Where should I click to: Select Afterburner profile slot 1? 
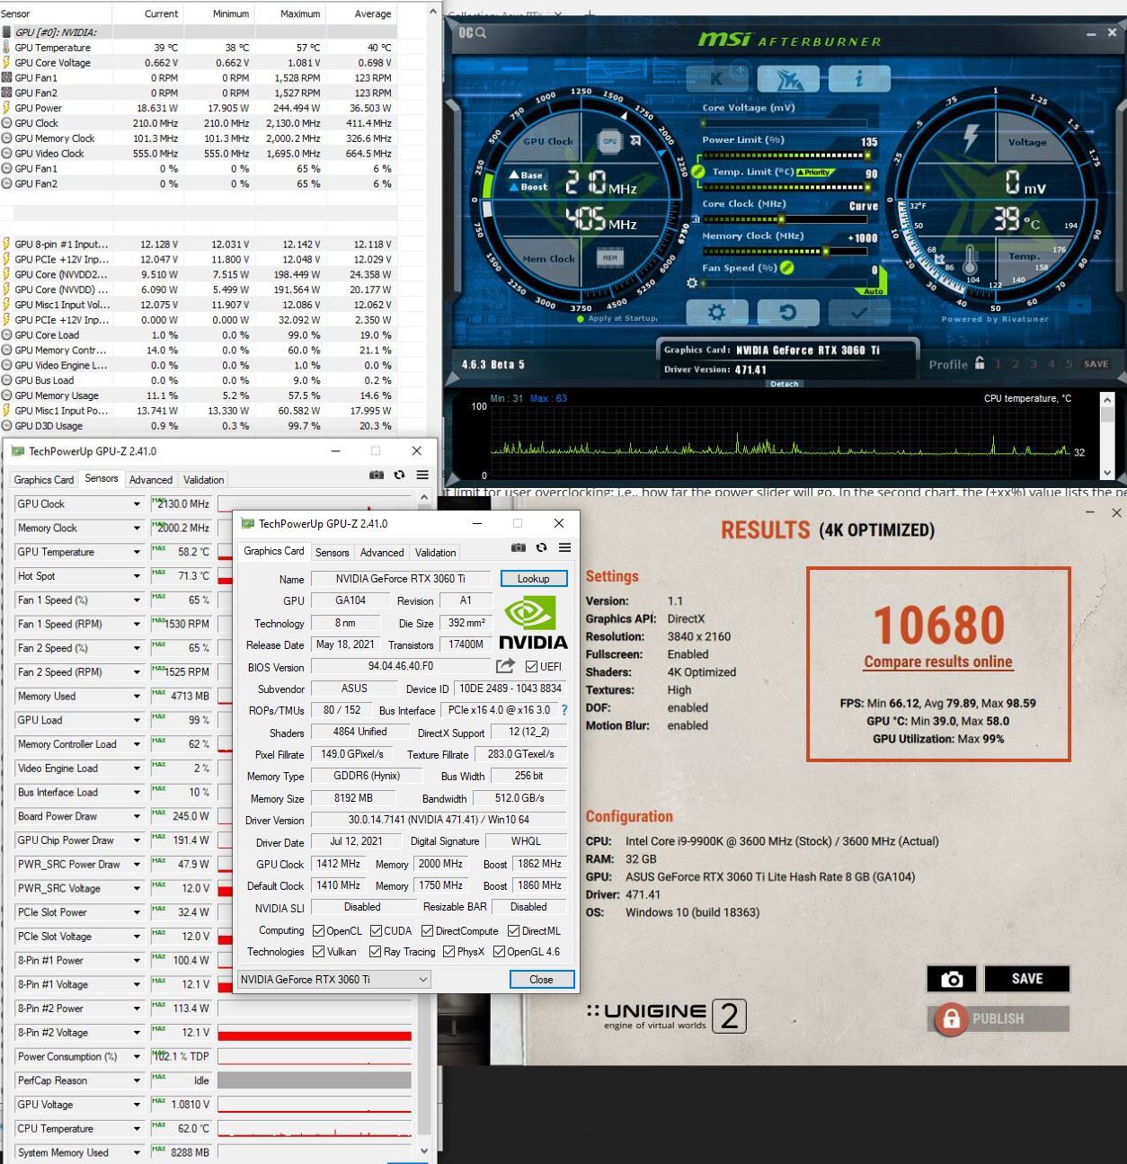pyautogui.click(x=998, y=364)
